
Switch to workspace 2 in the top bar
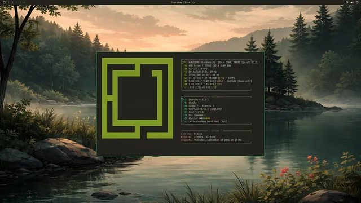point(12,2)
